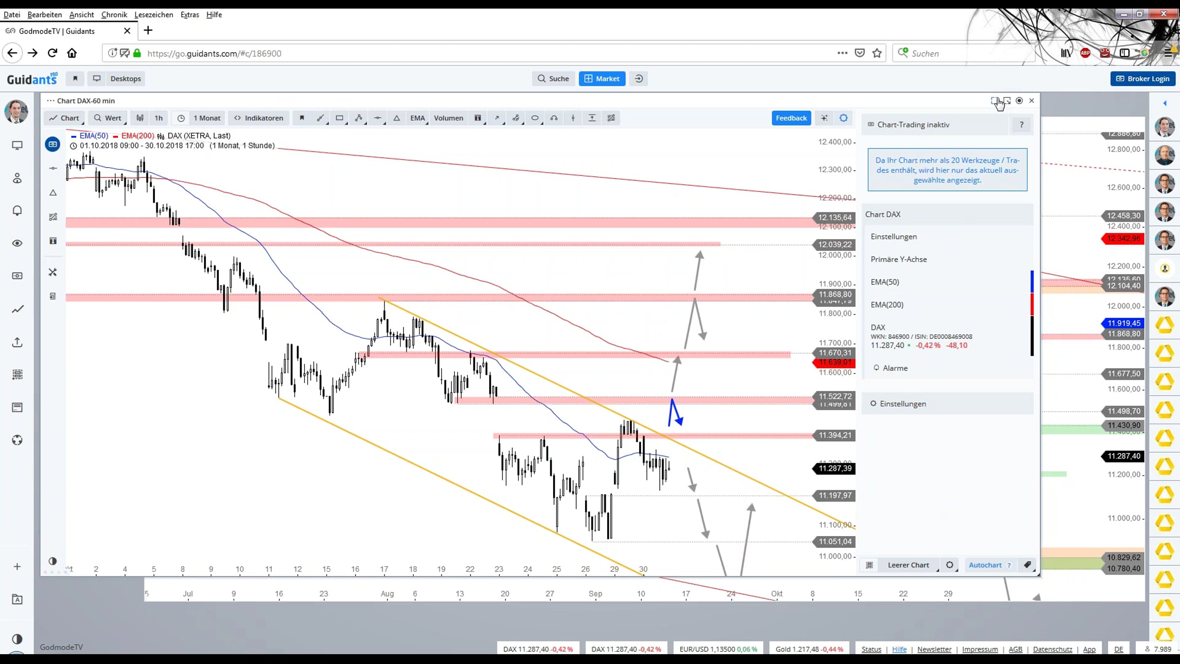Toggle the price tag icon beside Autochart

1028,565
